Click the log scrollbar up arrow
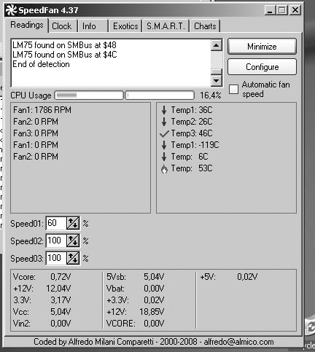The image size is (315, 352). click(216, 45)
